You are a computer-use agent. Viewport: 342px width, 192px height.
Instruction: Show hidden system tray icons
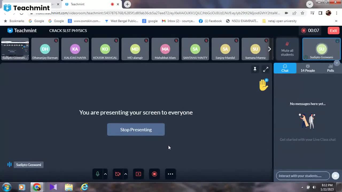tap(302, 187)
